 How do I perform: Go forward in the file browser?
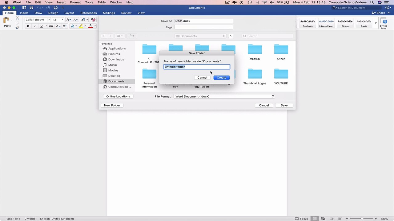pyautogui.click(x=110, y=36)
